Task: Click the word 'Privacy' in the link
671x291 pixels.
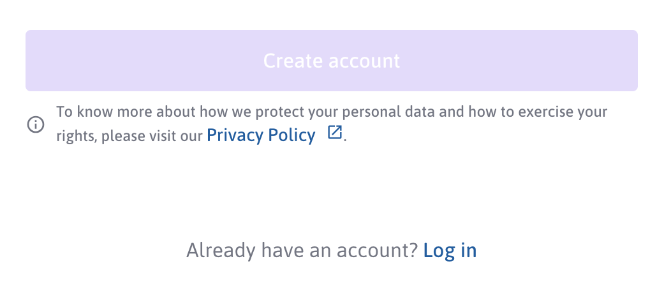Action: tap(233, 135)
